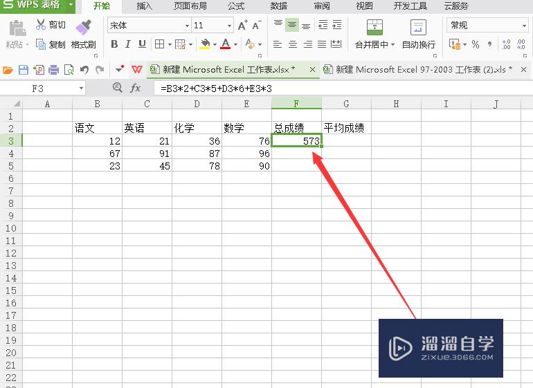Switch to the 审阅 ribbon tab
This screenshot has height=388, width=533.
point(322,6)
